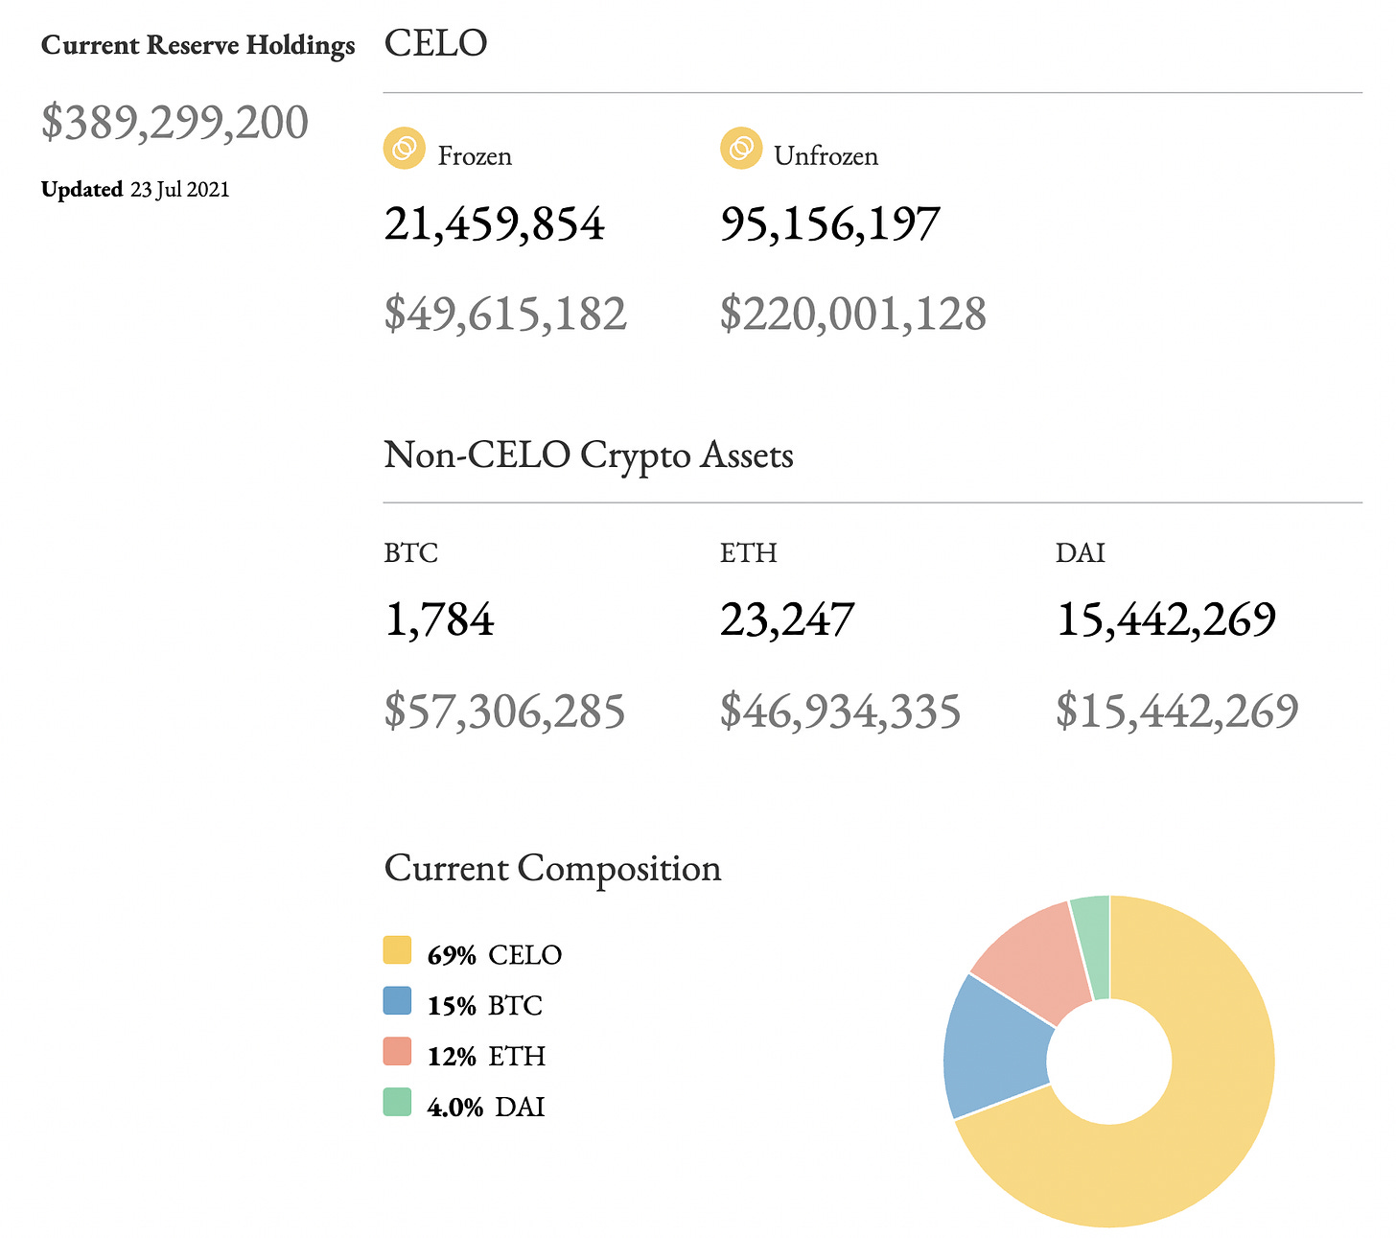Select the green DAI legend swatch
The image size is (1396, 1238).
coord(397,1102)
